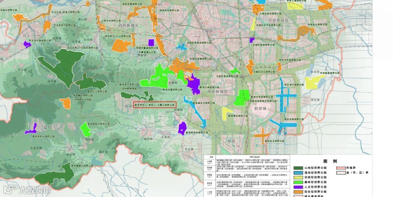Click the 港区龙王郊野公园 park label
This screenshot has width=393, height=197.
(x=274, y=141)
